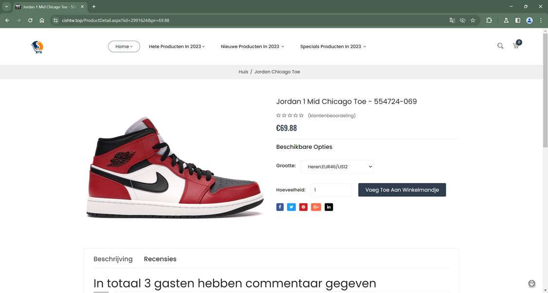This screenshot has width=548, height=293.
Task: Expand Nieuwe Producten In 2023 menu
Action: [252, 47]
